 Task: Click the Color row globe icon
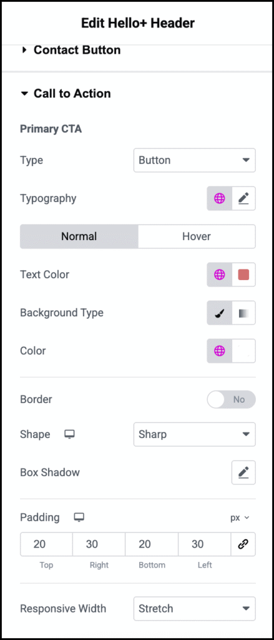click(x=219, y=351)
